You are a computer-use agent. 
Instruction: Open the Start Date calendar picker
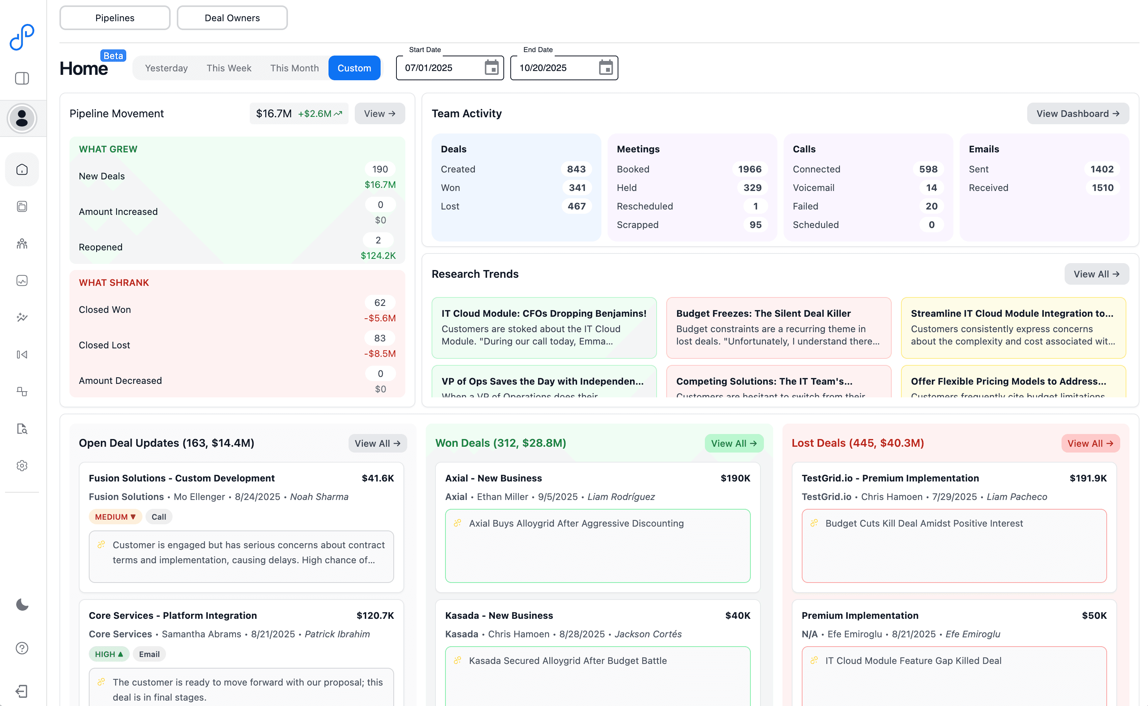pyautogui.click(x=492, y=68)
